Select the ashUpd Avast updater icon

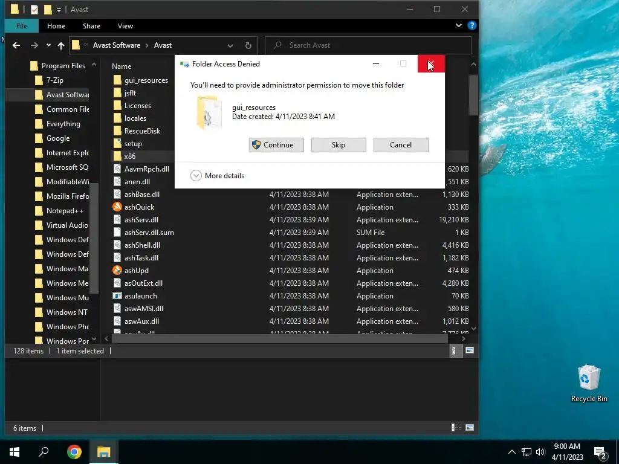pos(117,270)
